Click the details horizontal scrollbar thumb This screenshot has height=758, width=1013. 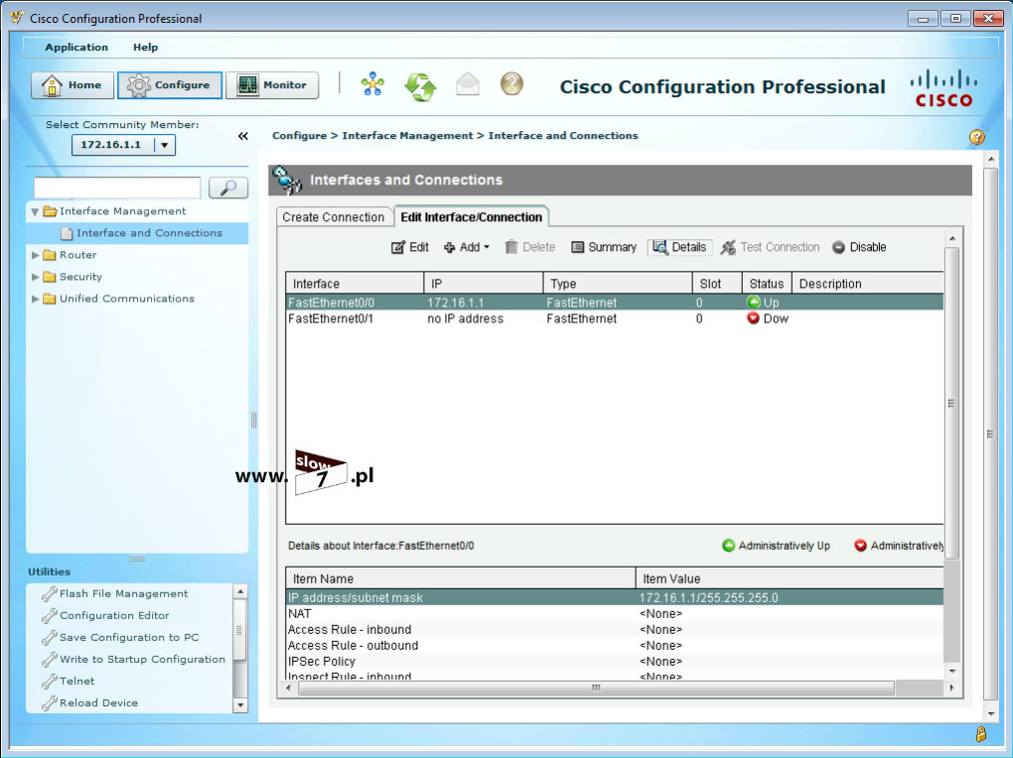point(596,689)
